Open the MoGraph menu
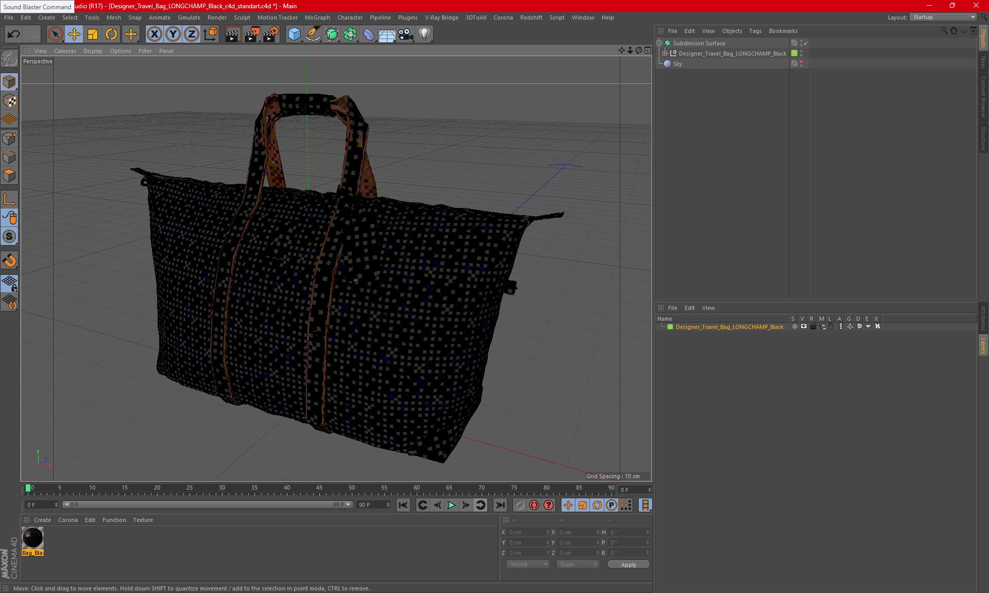 [x=317, y=18]
